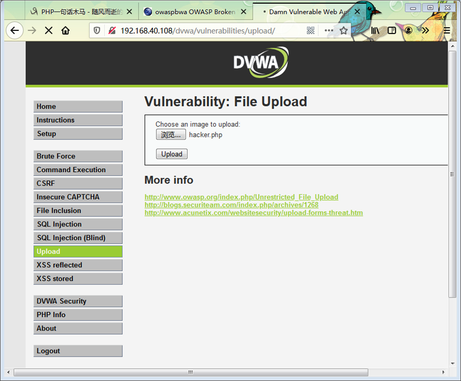The width and height of the screenshot is (461, 381).
Task: Open the About page
Action: (x=78, y=328)
